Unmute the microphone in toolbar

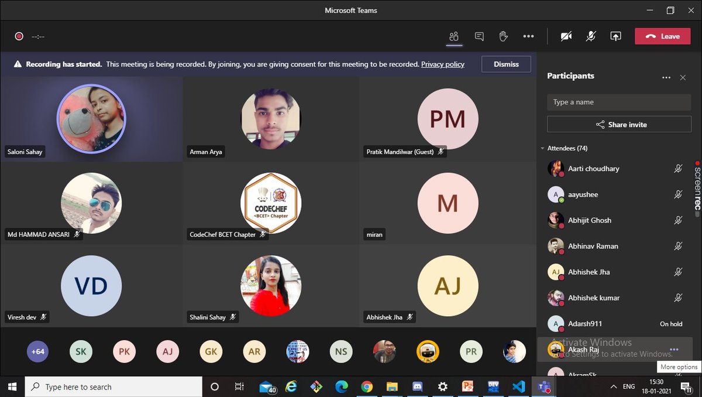coord(591,36)
